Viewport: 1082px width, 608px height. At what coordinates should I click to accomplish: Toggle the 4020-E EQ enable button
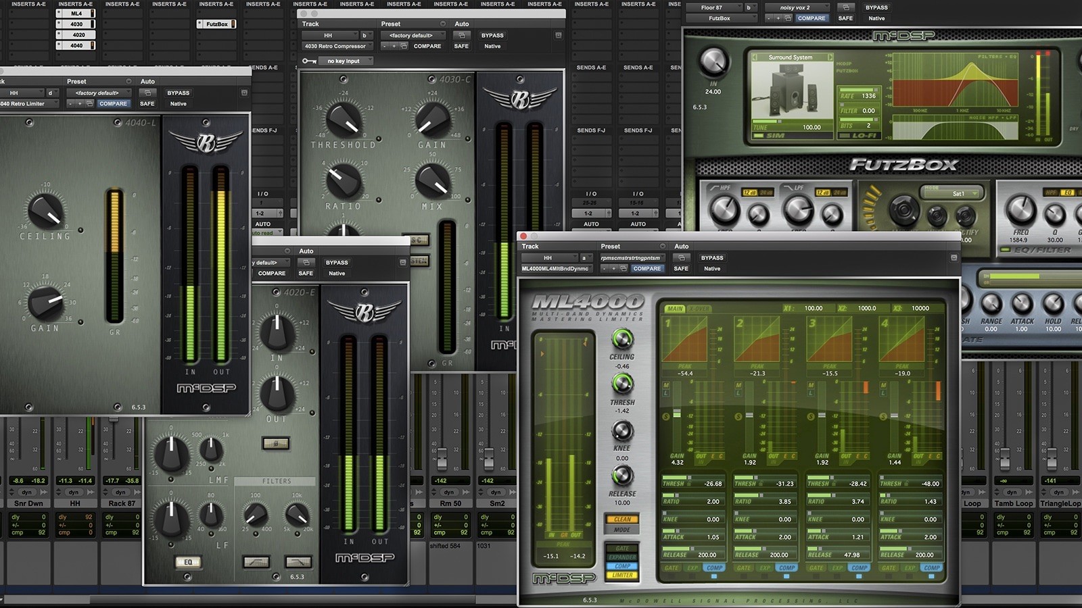187,562
